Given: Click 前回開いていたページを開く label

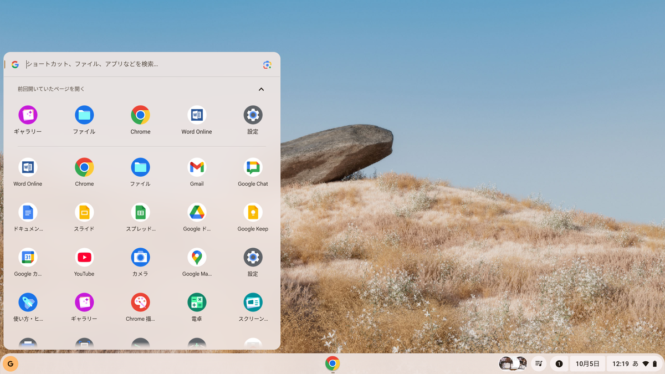Looking at the screenshot, I should pyautogui.click(x=51, y=89).
